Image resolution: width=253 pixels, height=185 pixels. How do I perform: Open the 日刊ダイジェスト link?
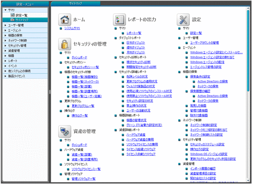[x=136, y=43]
